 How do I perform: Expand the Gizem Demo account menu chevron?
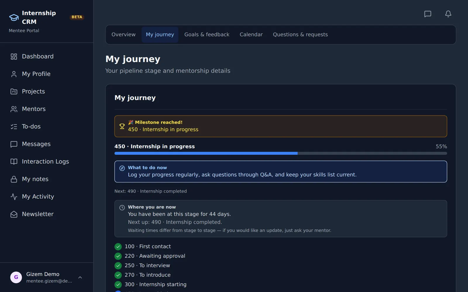pyautogui.click(x=80, y=277)
